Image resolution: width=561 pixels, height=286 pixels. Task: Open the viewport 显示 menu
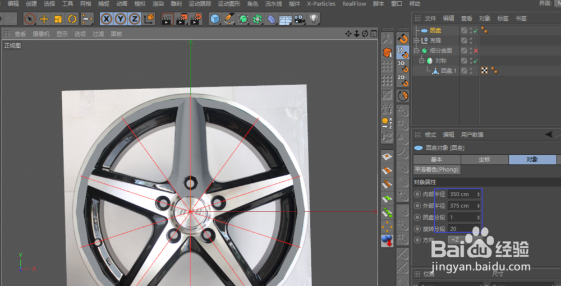tap(62, 34)
